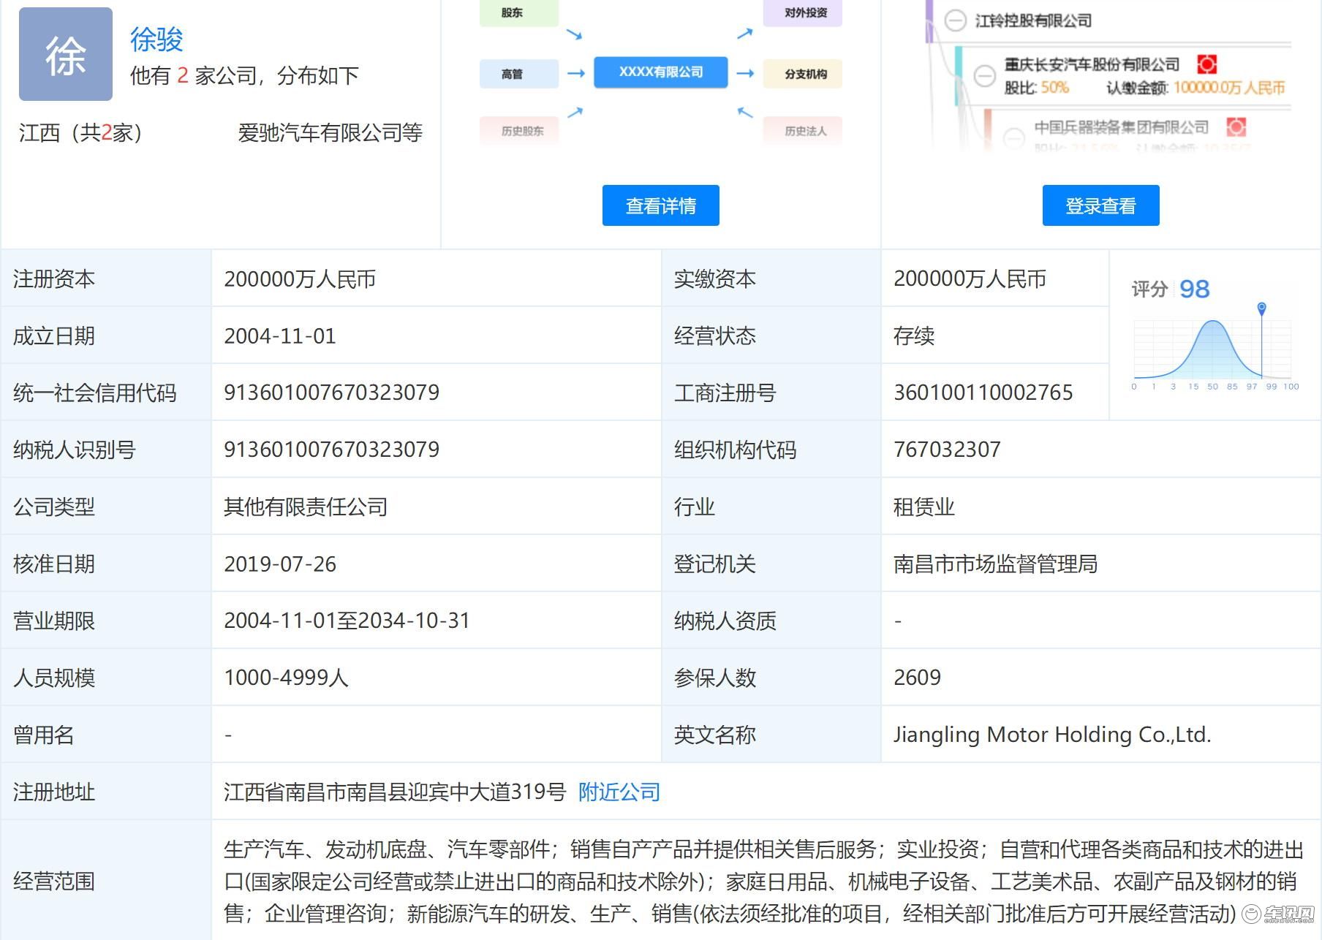
Task: Collapse 江铃控股有限公司 tree node
Action: tap(955, 20)
